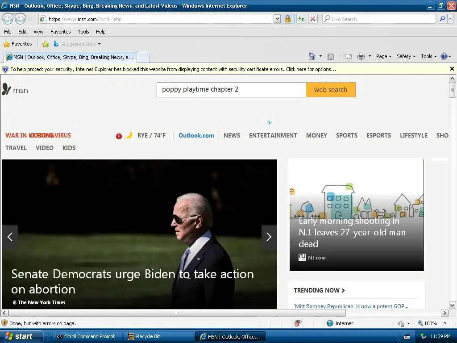
Task: Open the RYE / 74°F weather link
Action: coord(151,135)
